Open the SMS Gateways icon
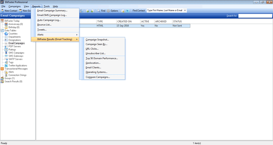273x145 pixels. tap(6, 56)
